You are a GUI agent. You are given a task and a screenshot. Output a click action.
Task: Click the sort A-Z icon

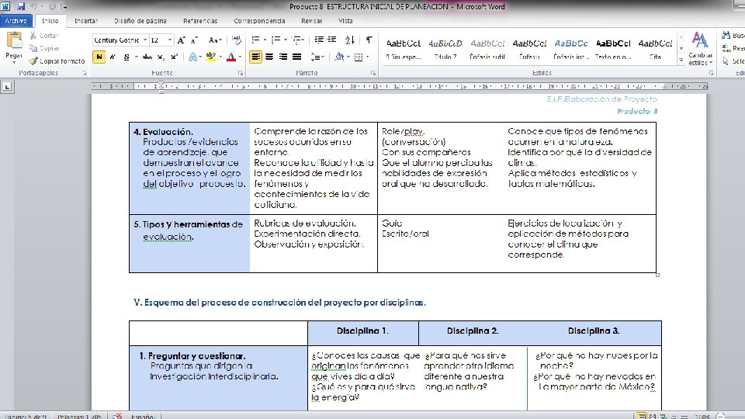(x=350, y=40)
